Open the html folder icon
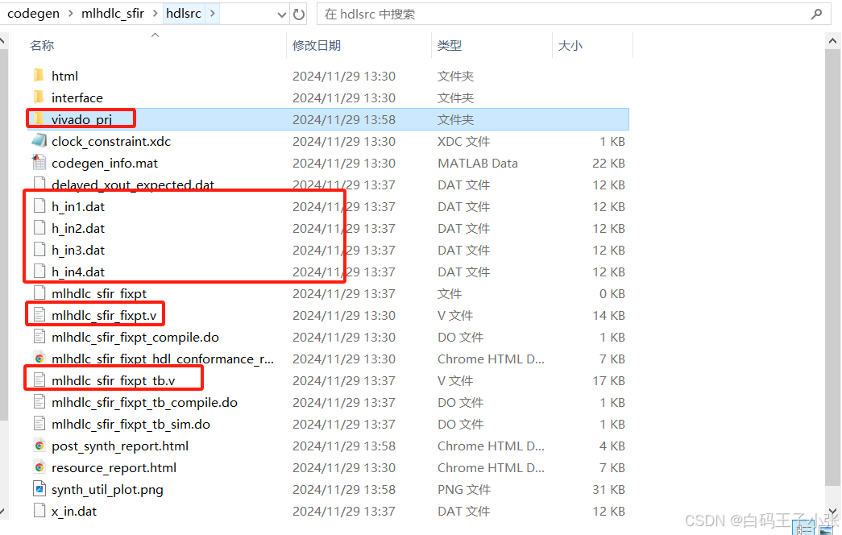The height and width of the screenshot is (535, 842). (x=39, y=76)
